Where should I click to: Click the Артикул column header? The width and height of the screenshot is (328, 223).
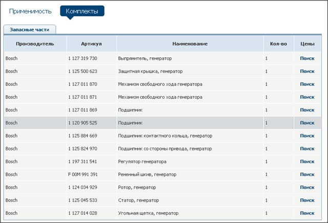point(91,44)
